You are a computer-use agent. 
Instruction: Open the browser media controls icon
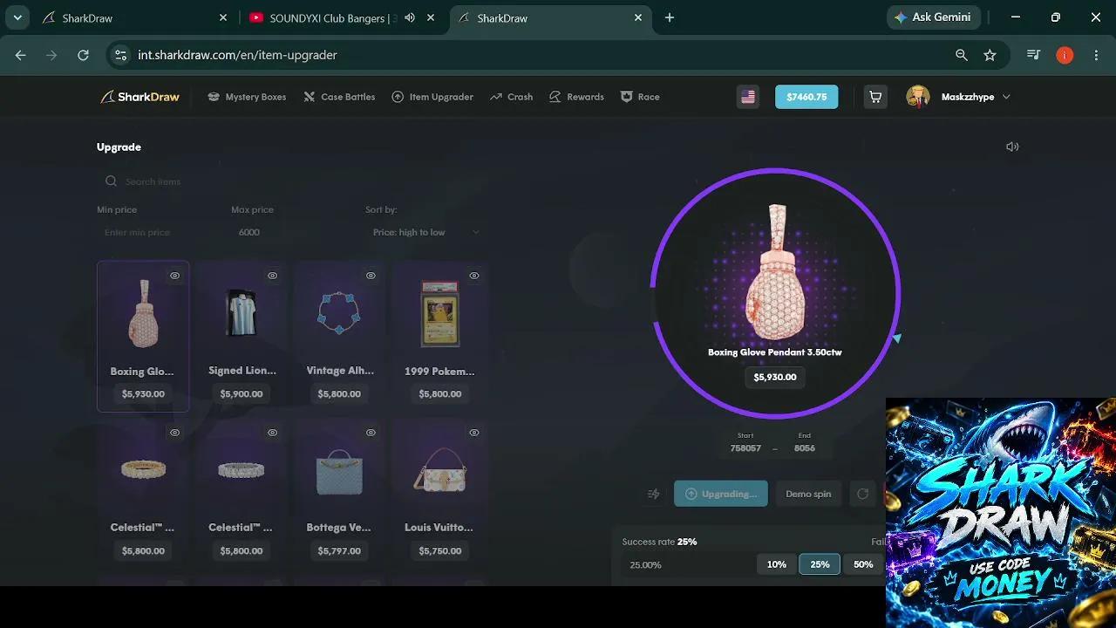(1034, 55)
